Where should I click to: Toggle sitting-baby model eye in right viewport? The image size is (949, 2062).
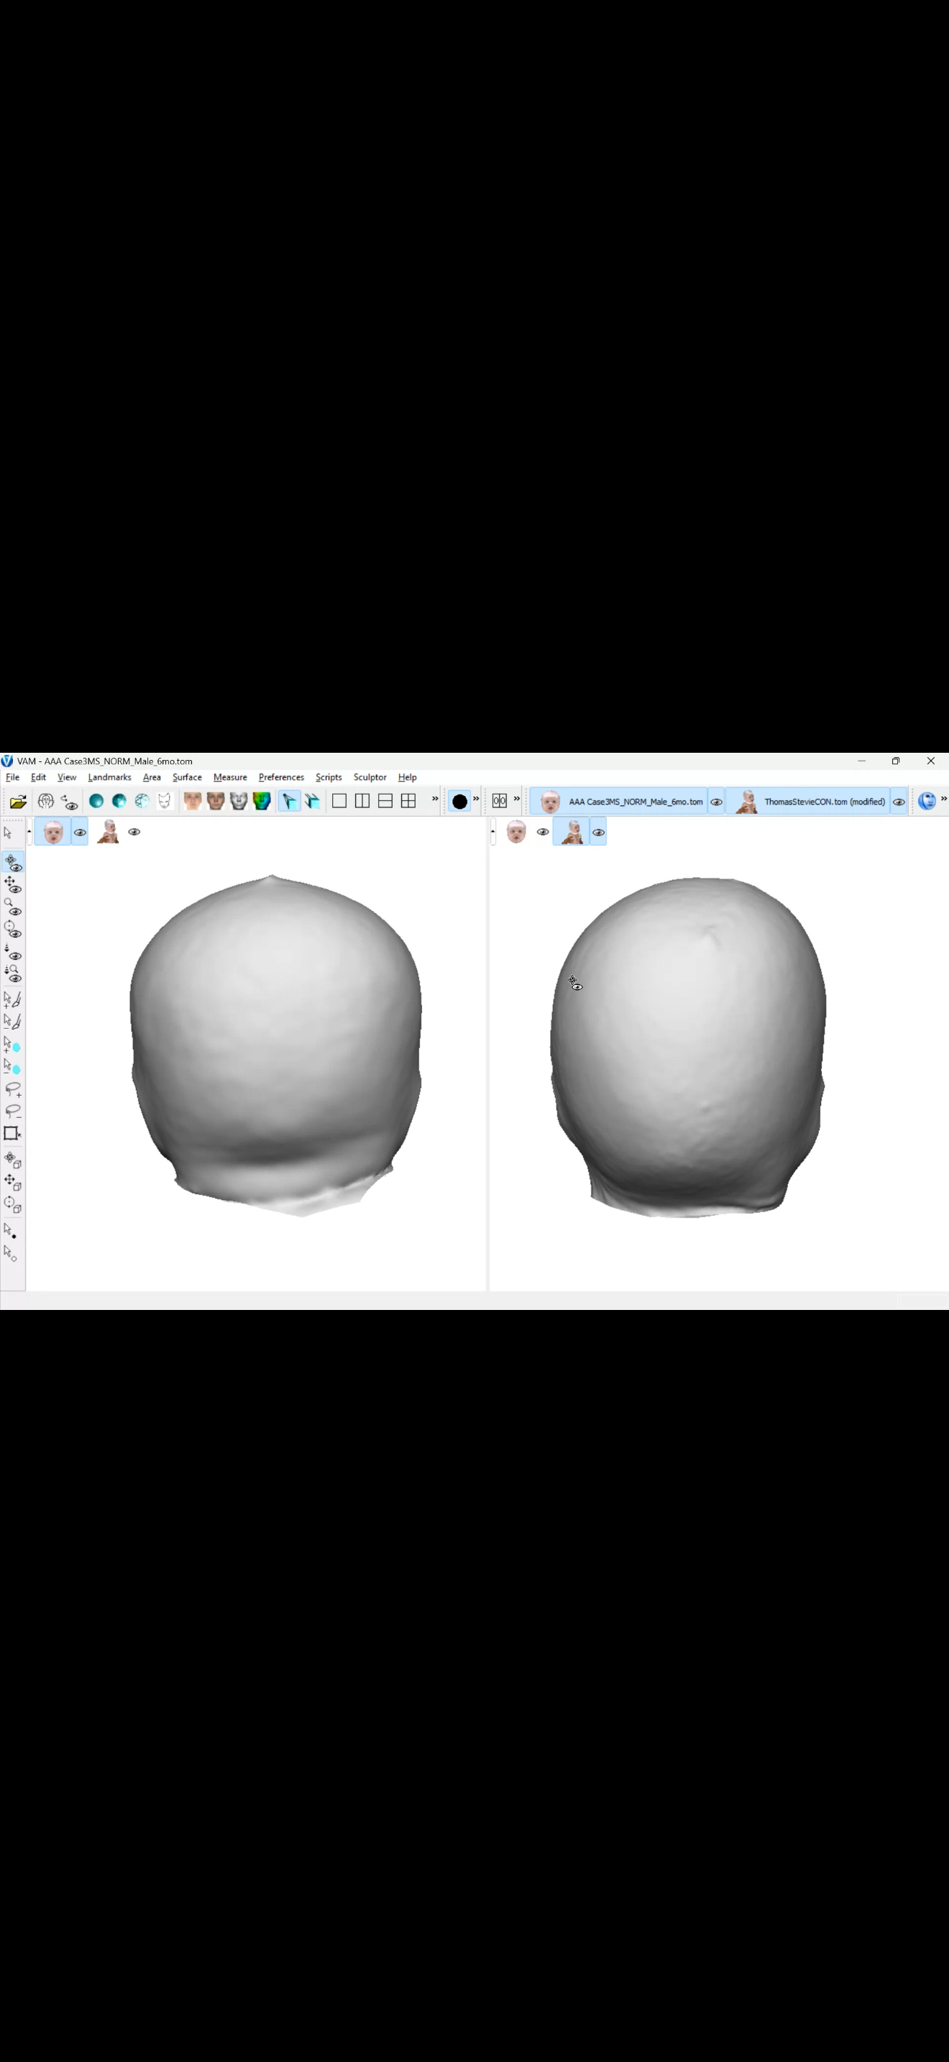point(599,833)
